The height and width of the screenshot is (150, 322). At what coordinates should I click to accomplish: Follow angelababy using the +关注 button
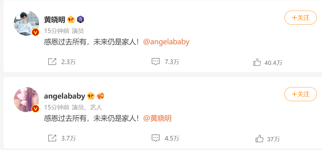pos(300,94)
